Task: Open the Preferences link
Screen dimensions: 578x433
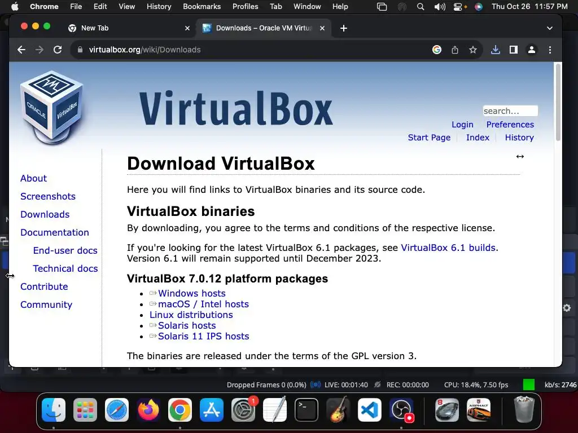Action: pyautogui.click(x=510, y=125)
